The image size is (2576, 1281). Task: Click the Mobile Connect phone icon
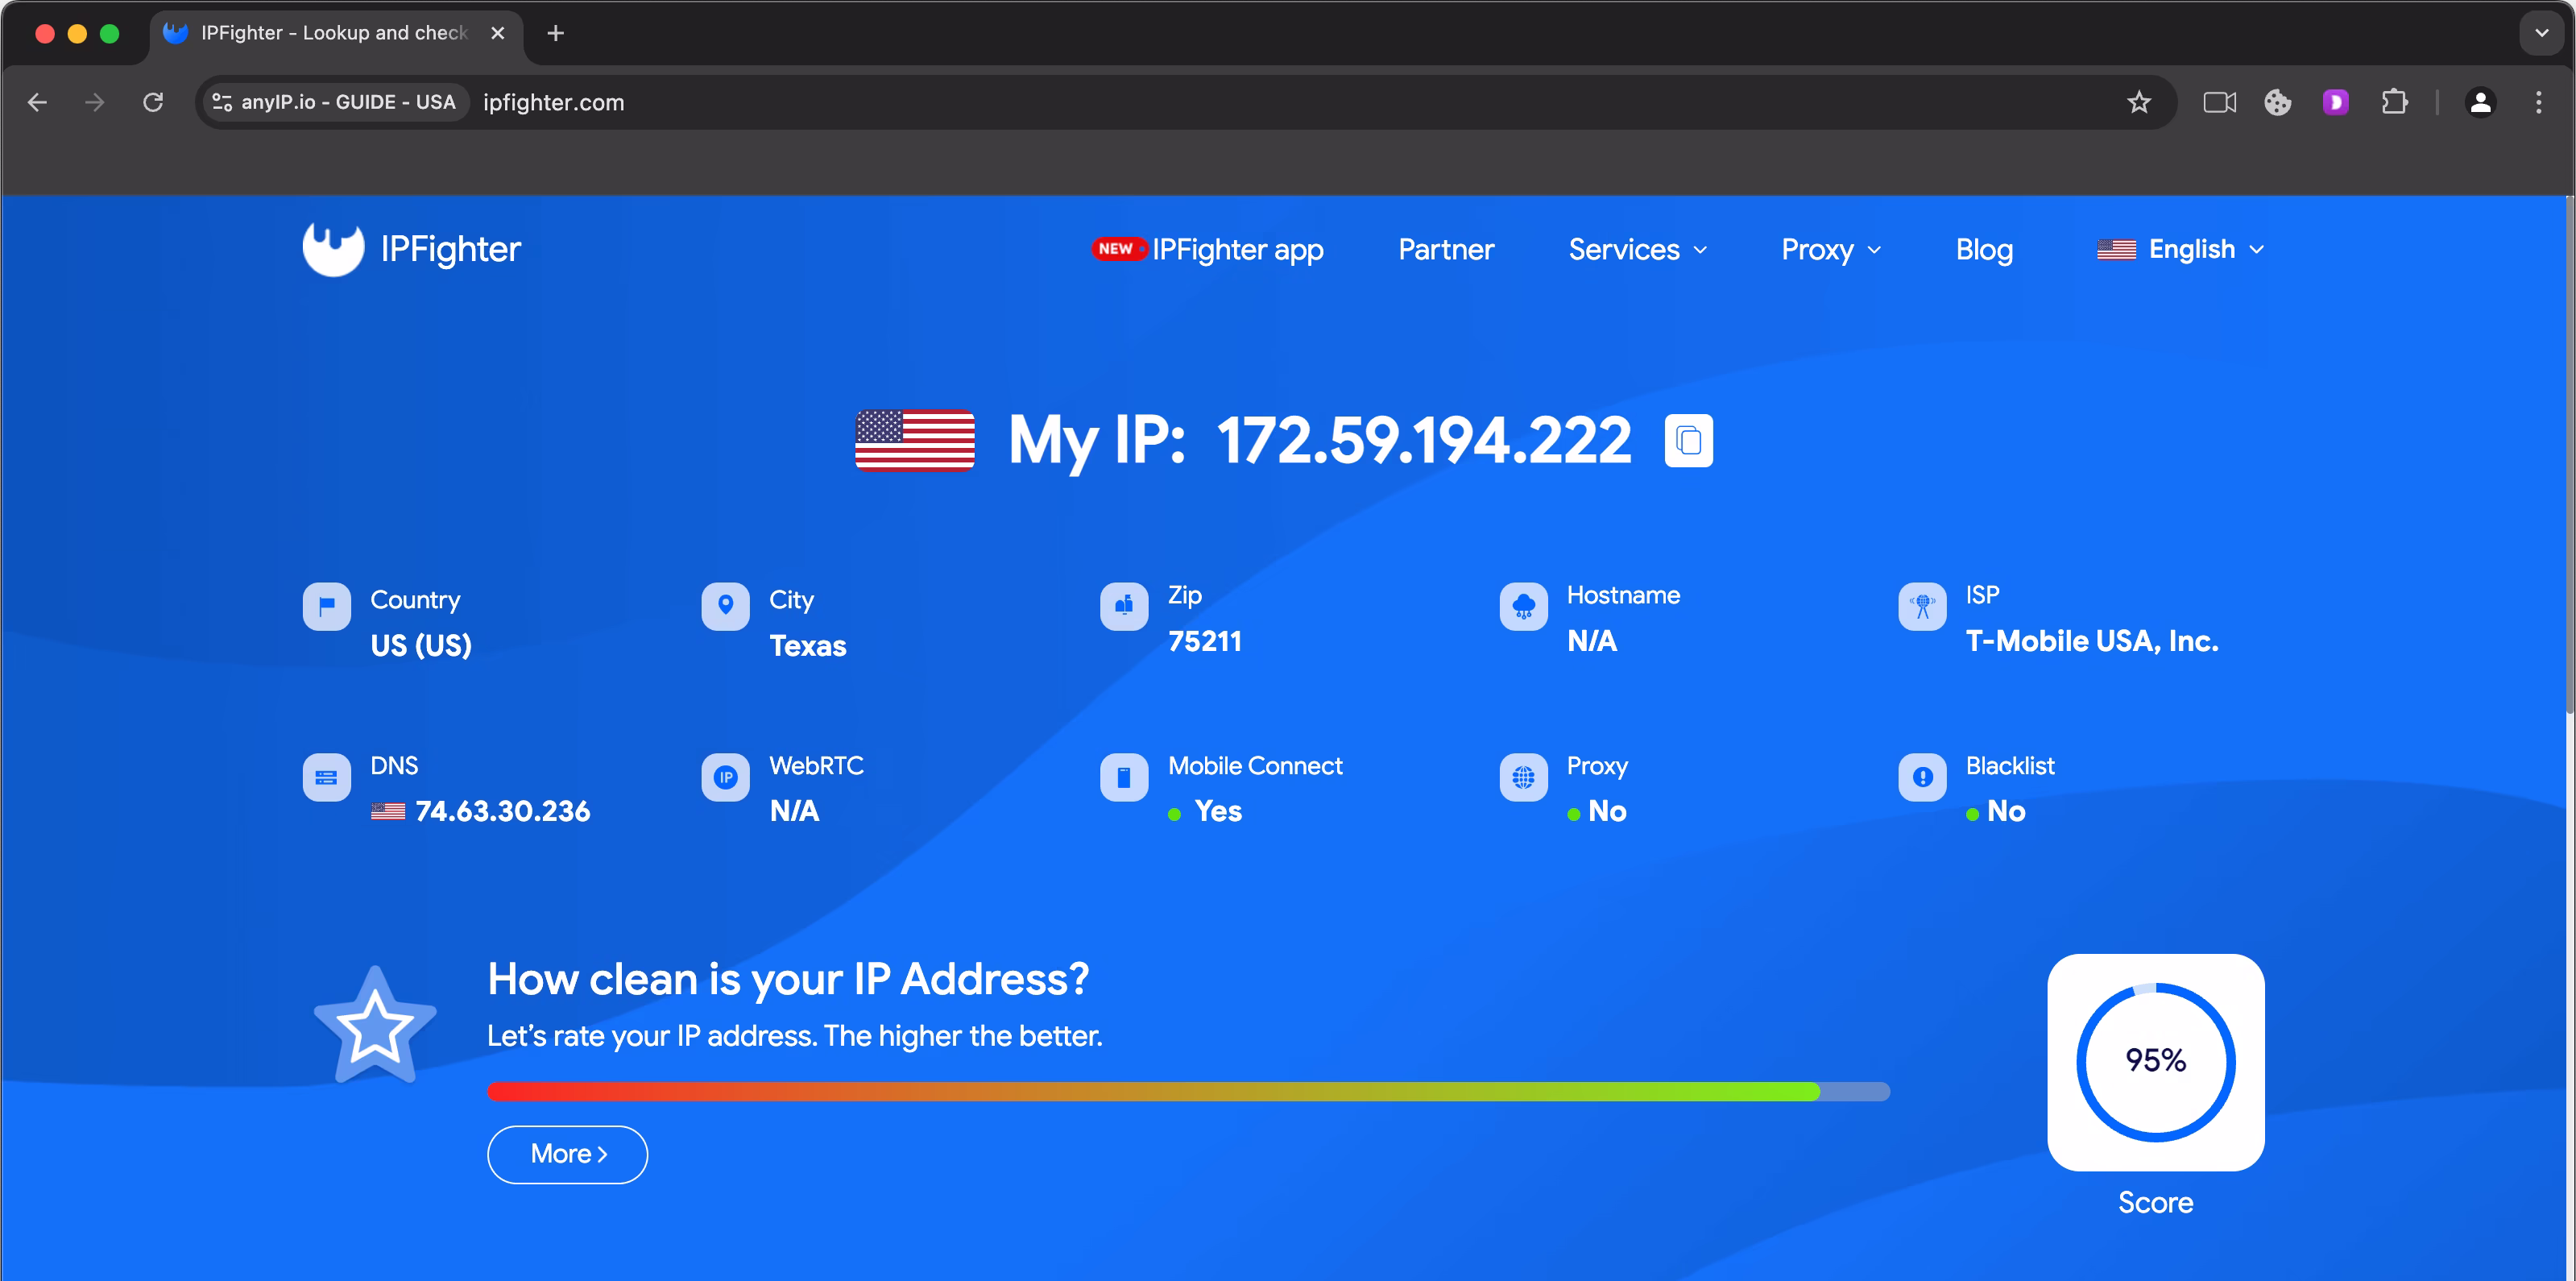(1123, 777)
